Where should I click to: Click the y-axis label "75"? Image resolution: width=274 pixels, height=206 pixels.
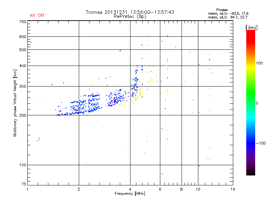[x=24, y=184]
